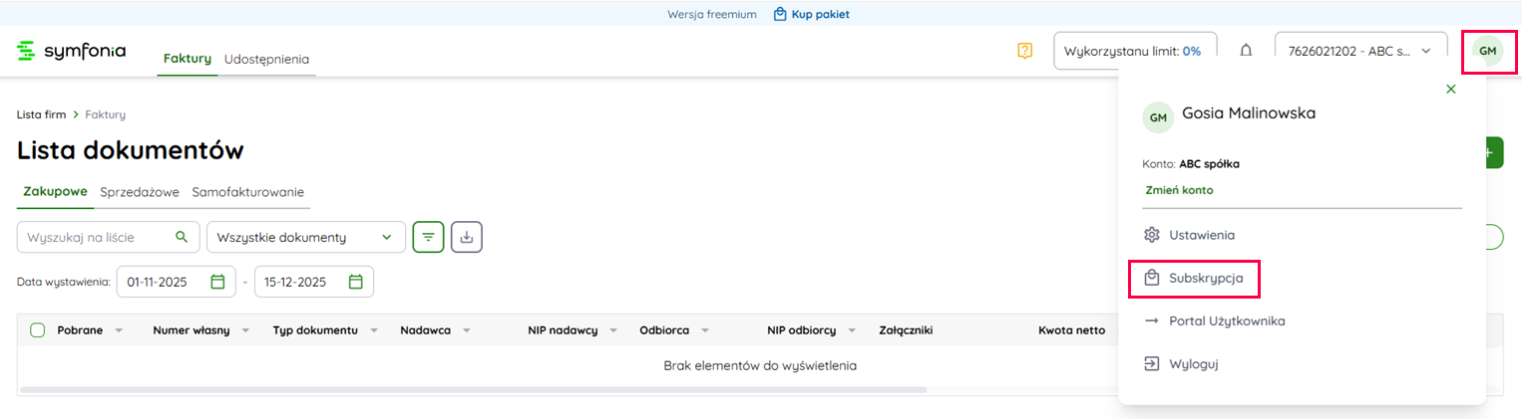Open the yellow help question icon

coord(1024,51)
